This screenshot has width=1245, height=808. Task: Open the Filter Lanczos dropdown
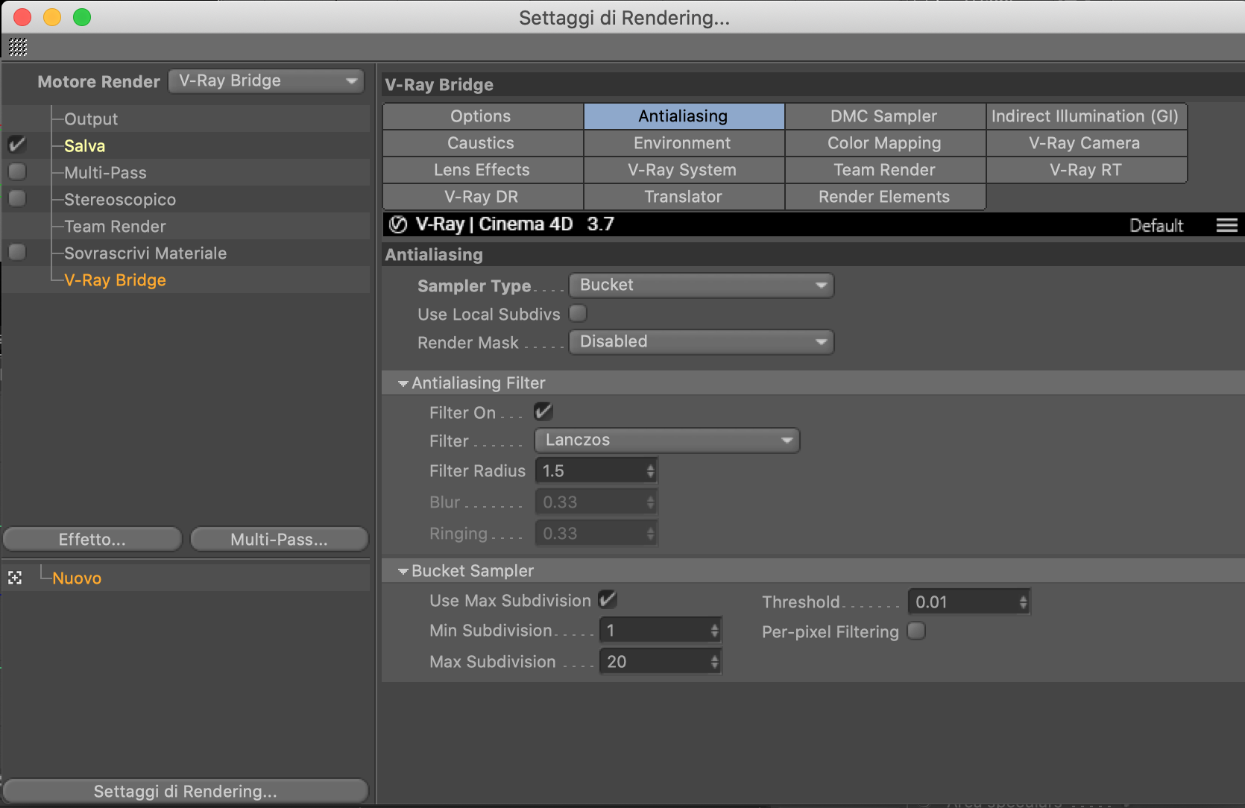point(667,440)
